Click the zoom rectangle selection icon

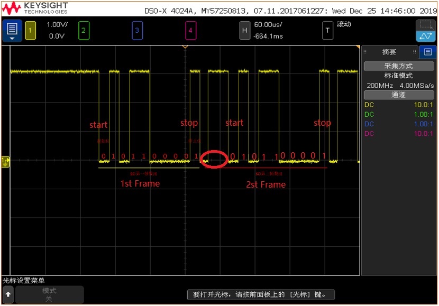[426, 25]
